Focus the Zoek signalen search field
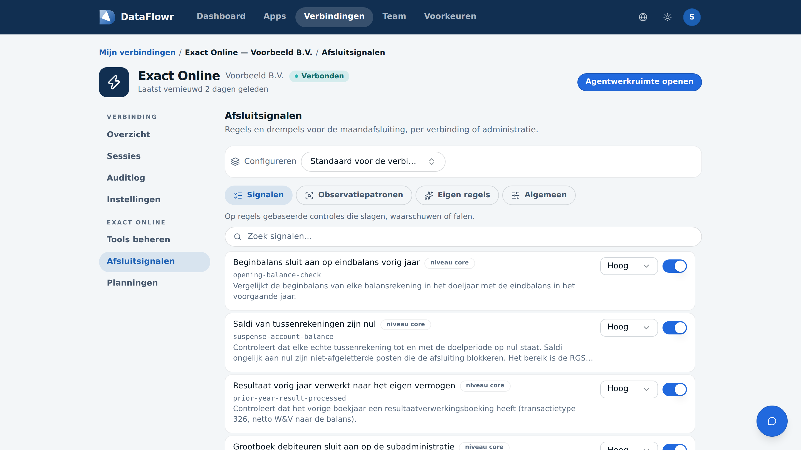 click(463, 237)
